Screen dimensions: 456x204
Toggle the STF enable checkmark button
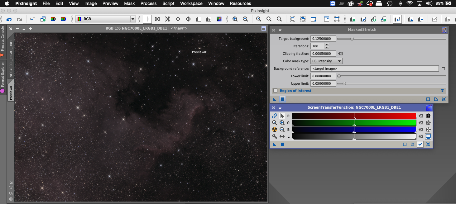coord(420,144)
